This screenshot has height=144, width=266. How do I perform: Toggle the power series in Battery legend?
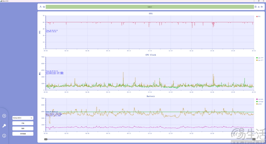pos(260,104)
